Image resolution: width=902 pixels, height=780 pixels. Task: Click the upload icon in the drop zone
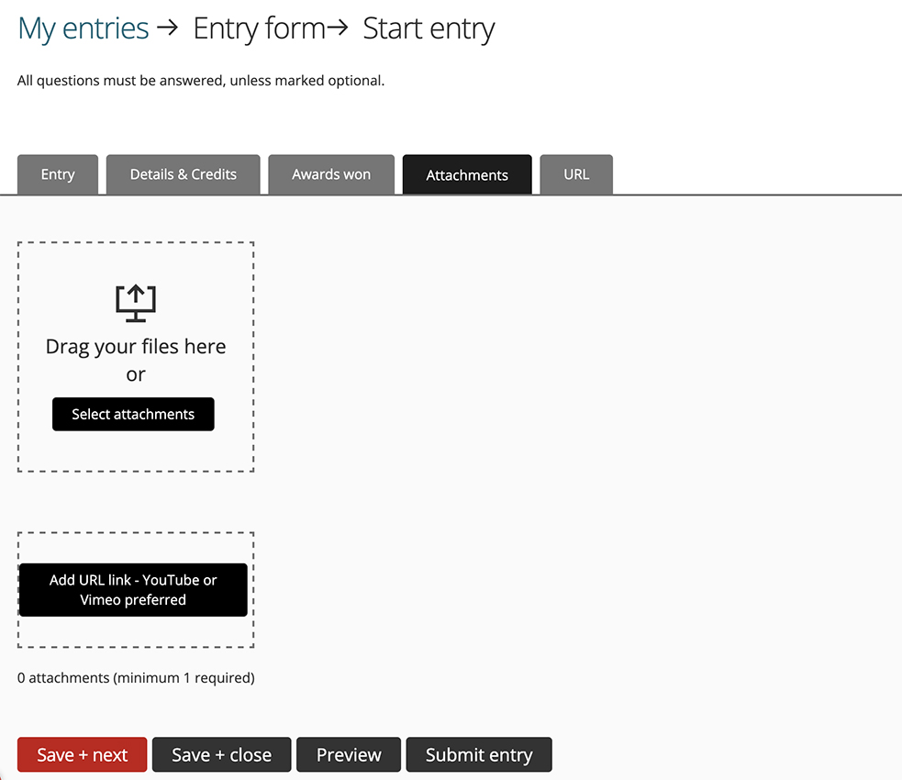[x=136, y=303]
